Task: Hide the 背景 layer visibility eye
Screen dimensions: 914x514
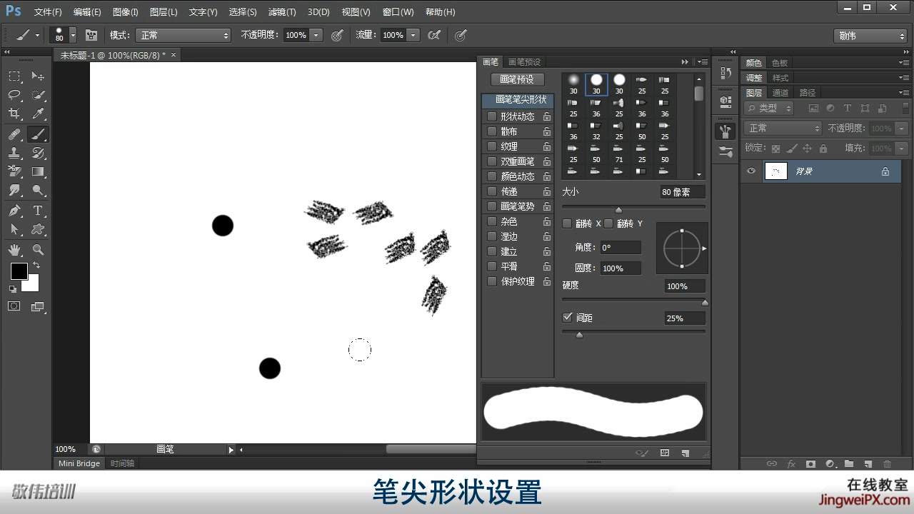Action: coord(750,171)
